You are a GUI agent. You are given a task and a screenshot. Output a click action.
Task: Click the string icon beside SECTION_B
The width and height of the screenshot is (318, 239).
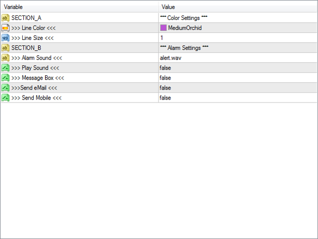click(x=5, y=48)
